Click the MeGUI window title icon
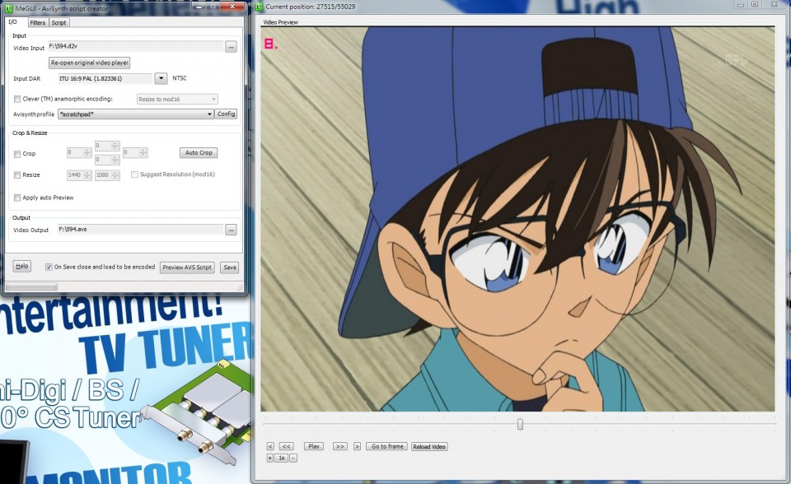This screenshot has height=484, width=791. click(8, 8)
